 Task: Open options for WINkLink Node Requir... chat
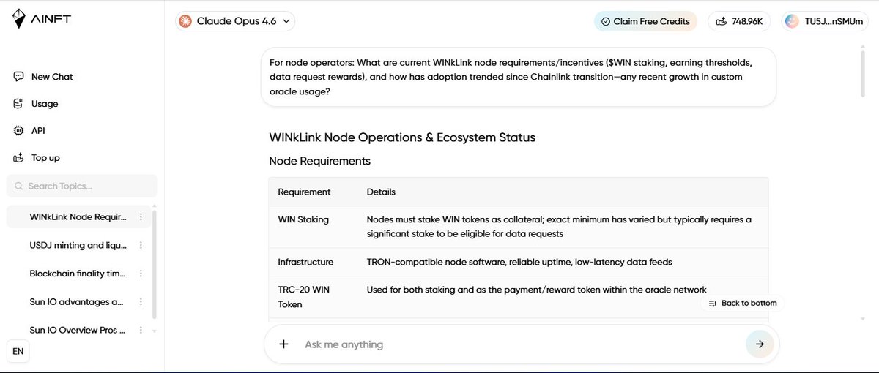pyautogui.click(x=141, y=217)
